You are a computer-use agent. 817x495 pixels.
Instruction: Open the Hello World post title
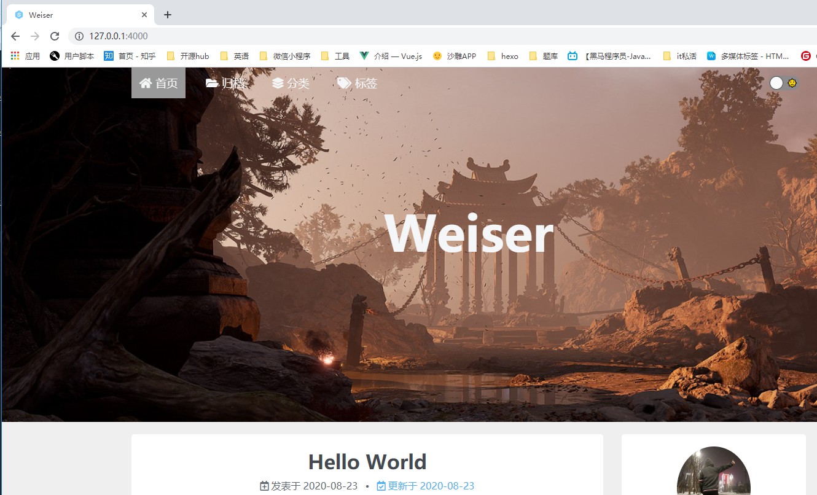point(367,462)
